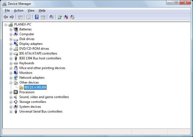Expand the Network adapters node
The image size is (193, 137).
(x=11, y=78)
